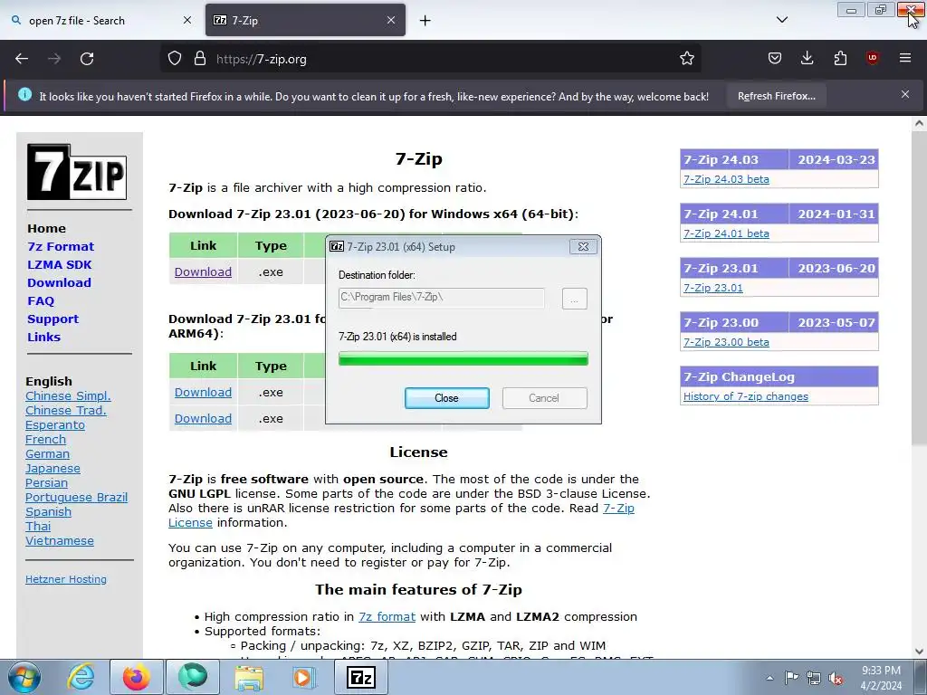Viewport: 927px width, 695px height.
Task: Switch language to Chinese Simpl.
Action: pos(68,396)
